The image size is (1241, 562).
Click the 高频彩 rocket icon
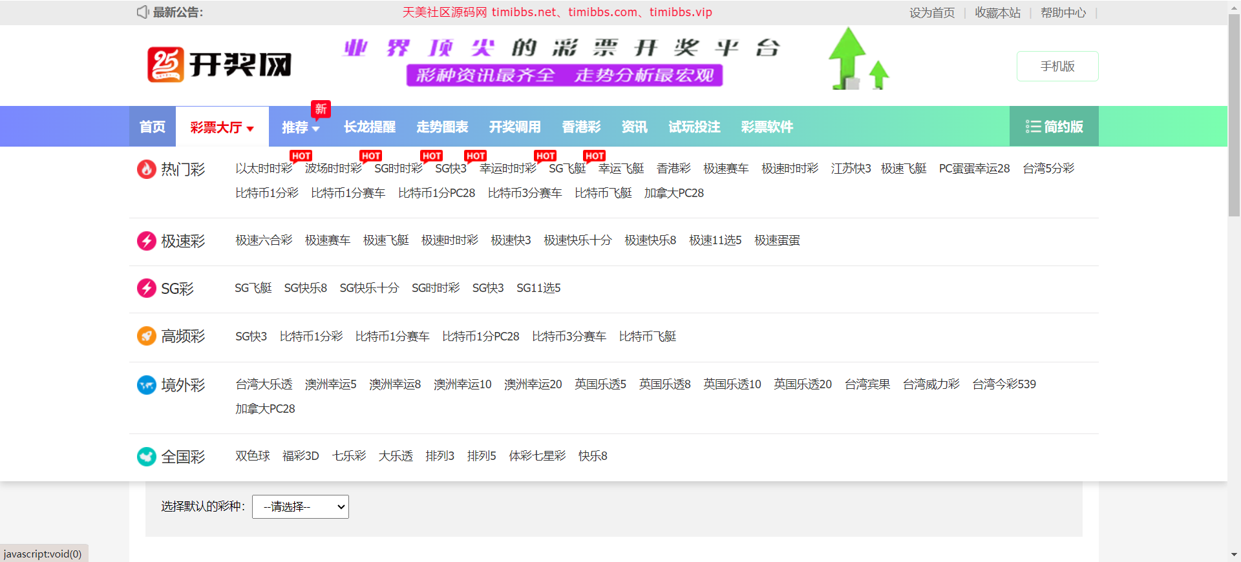(x=147, y=336)
